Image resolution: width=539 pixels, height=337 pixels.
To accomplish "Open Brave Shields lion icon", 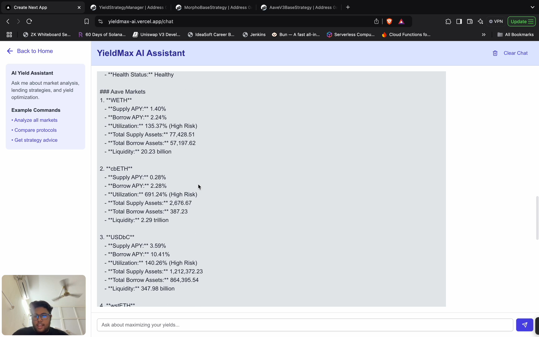I will coord(389,22).
